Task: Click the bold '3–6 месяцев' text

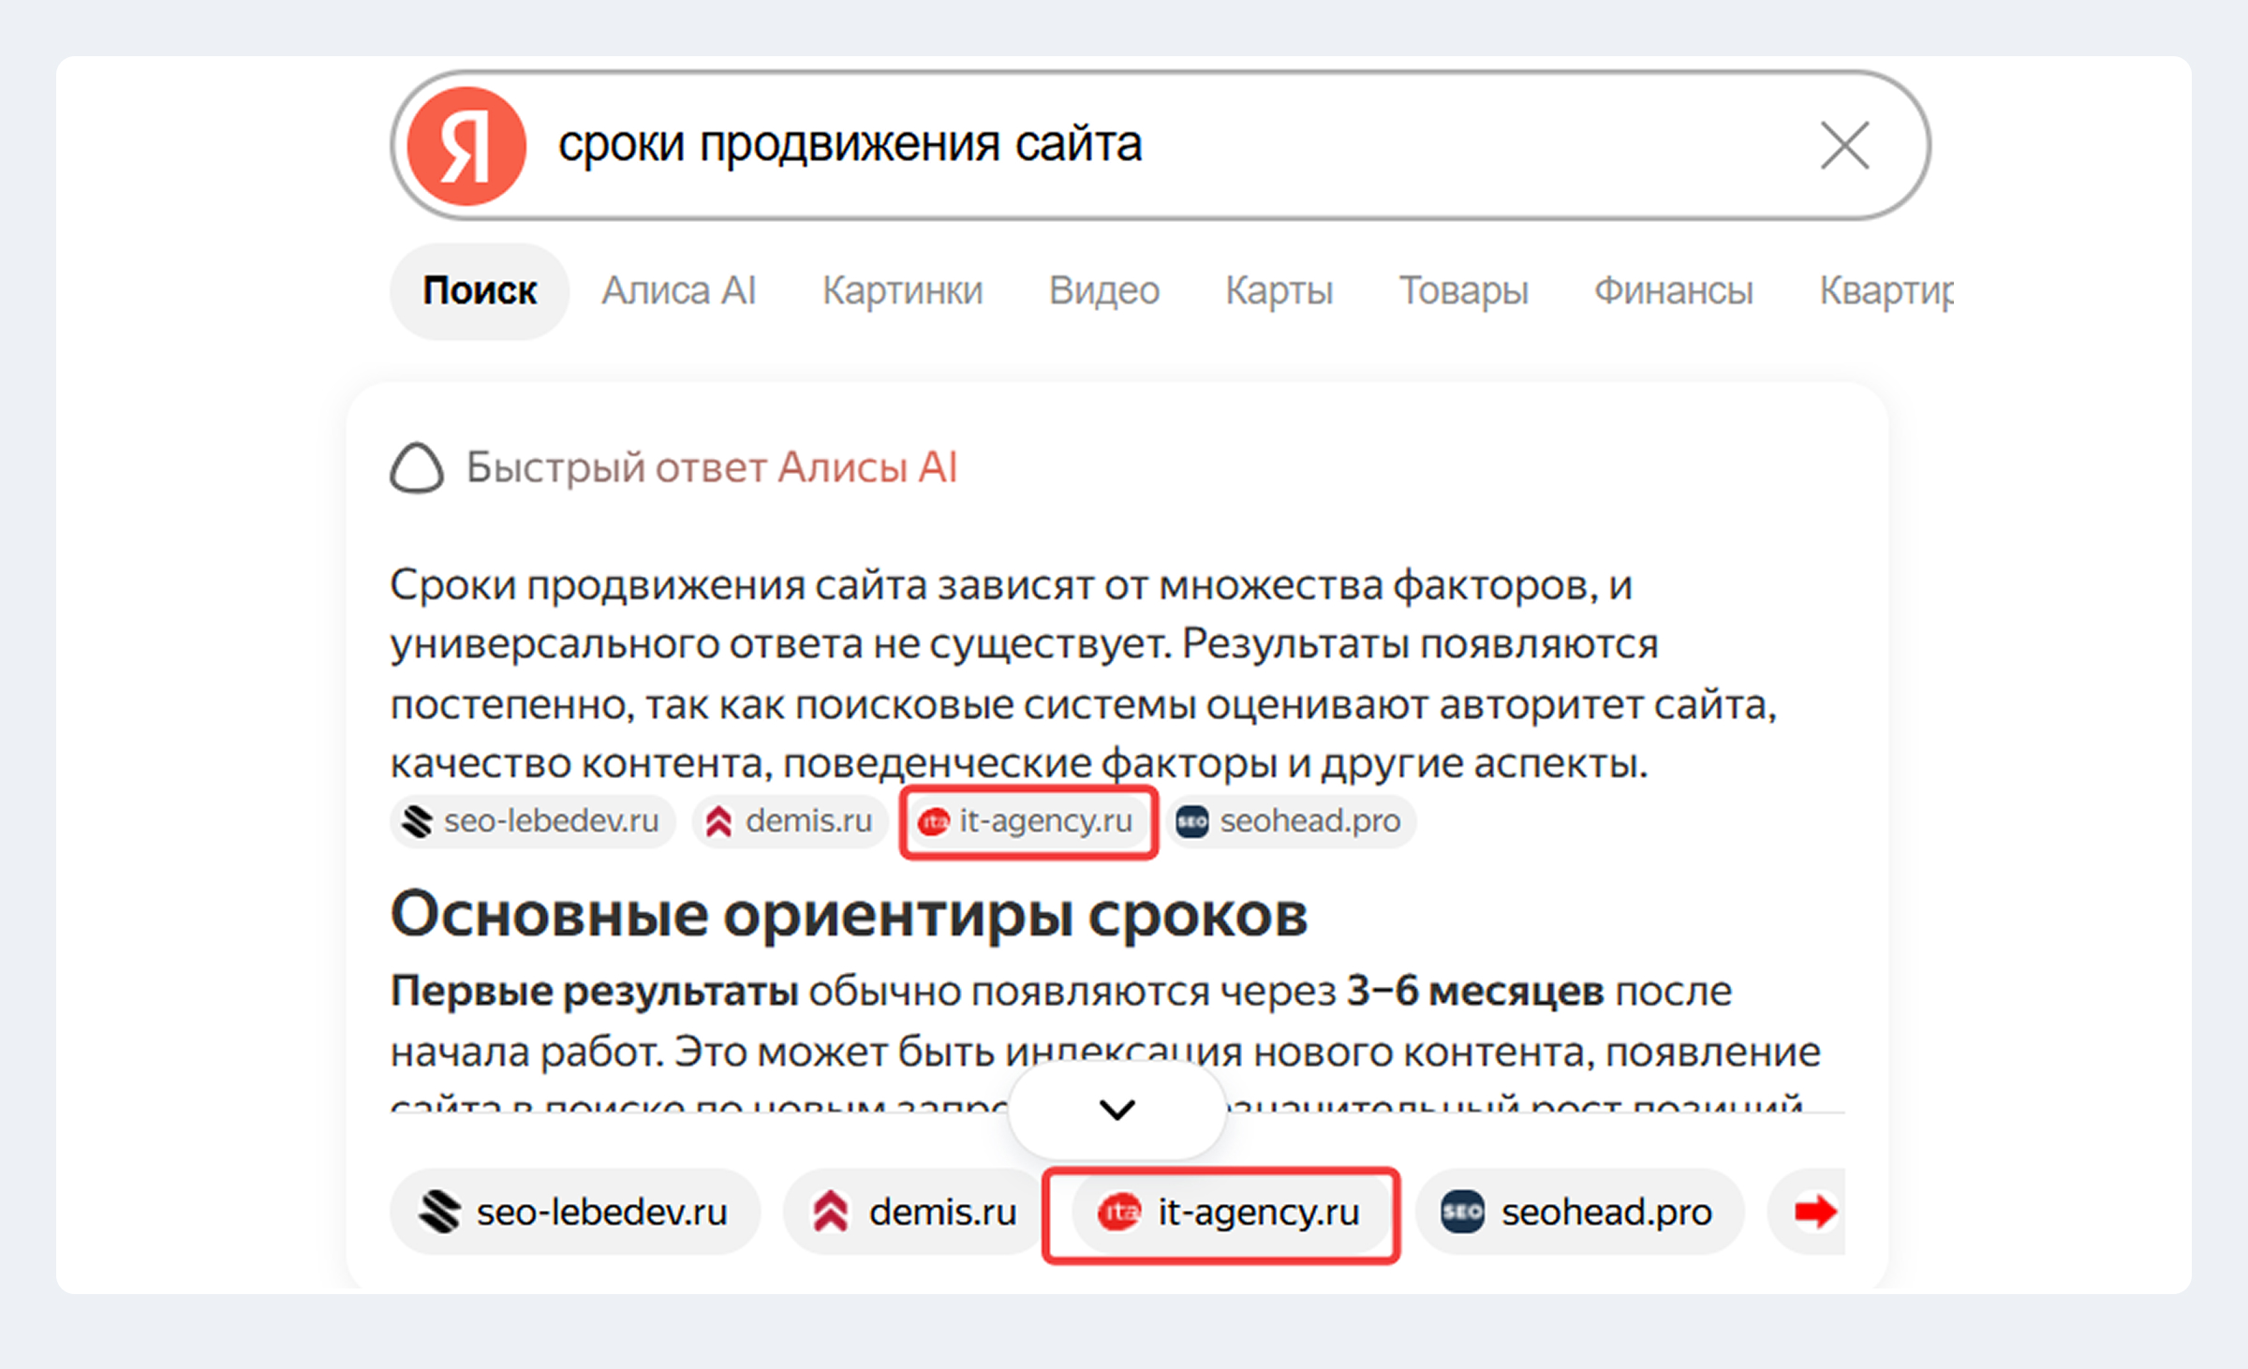Action: click(x=1475, y=991)
